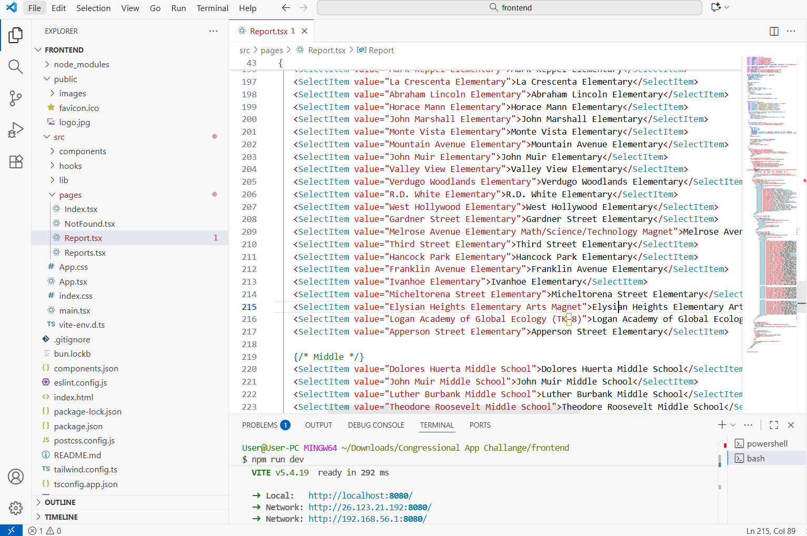Close the bottom panel
The width and height of the screenshot is (807, 536).
[791, 424]
